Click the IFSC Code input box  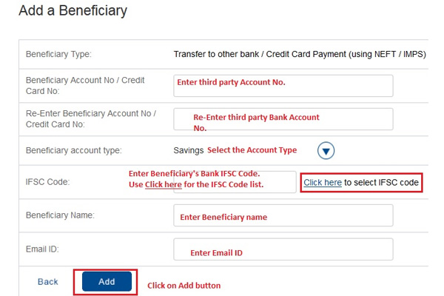[235, 182]
